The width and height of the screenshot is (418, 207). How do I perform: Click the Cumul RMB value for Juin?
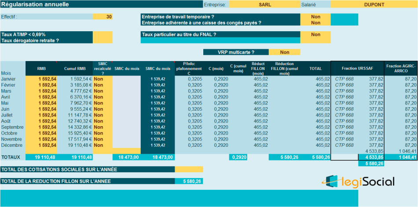coord(75,109)
